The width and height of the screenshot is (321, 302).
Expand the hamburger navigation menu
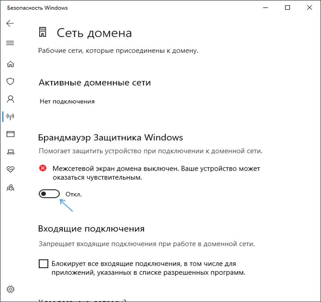point(10,43)
